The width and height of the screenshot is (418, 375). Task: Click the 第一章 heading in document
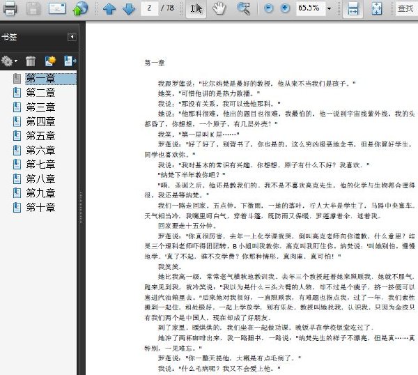pyautogui.click(x=155, y=63)
